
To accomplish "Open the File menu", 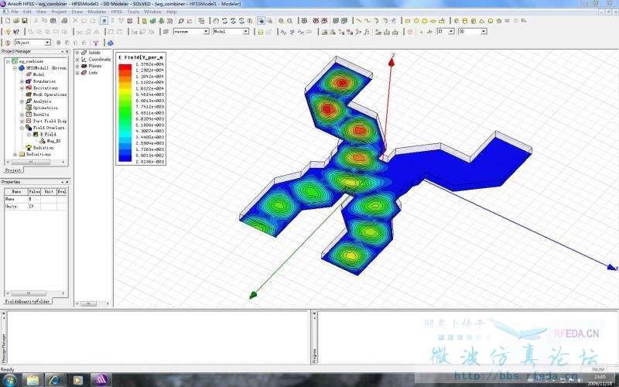I will (x=15, y=12).
